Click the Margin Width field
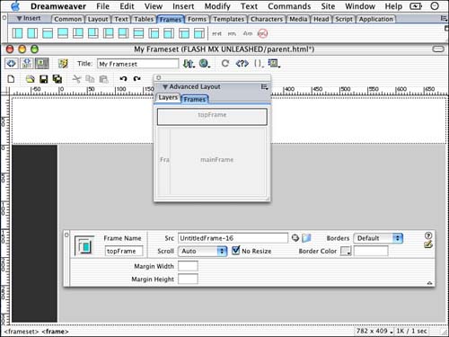Viewport: 449px width, 337px height. (x=188, y=266)
